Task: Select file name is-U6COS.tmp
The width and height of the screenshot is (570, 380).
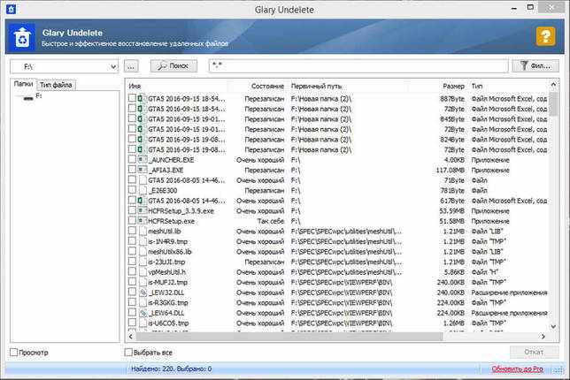Action: coord(168,323)
